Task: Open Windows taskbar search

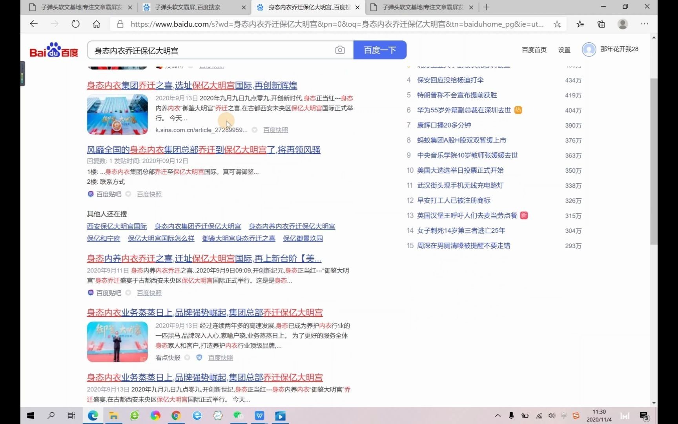Action: tap(51, 415)
